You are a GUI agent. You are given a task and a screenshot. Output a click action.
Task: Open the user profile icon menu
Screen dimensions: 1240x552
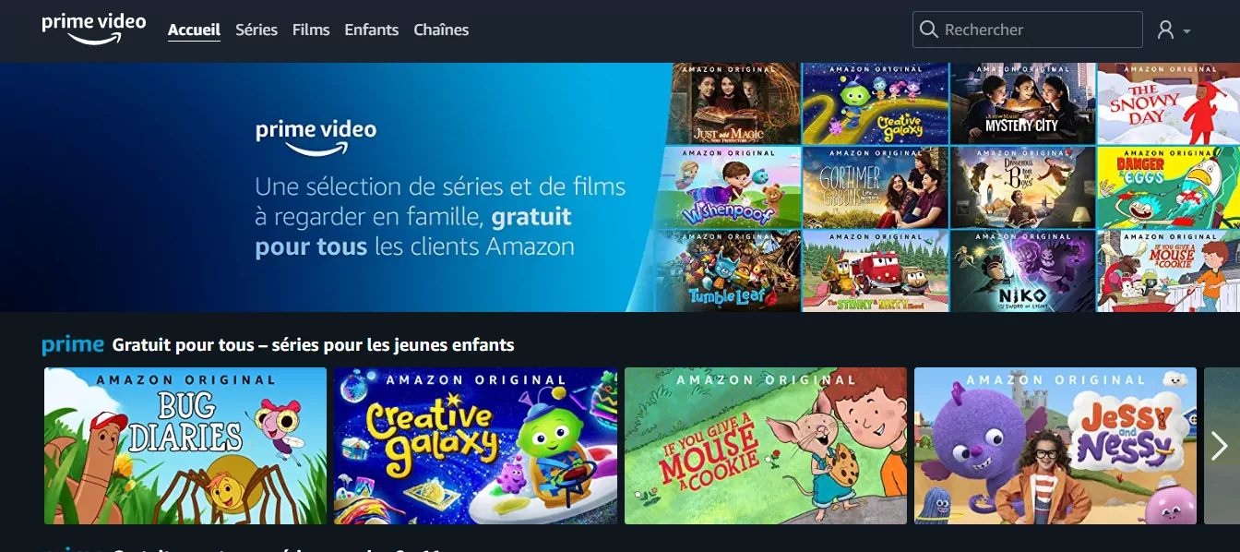(x=1165, y=30)
